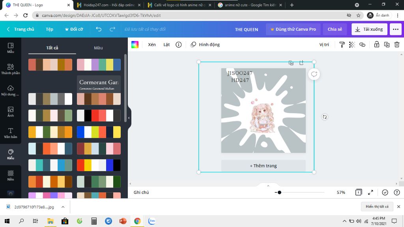404x227 pixels.
Task: Click the link chain icon
Action: click(x=362, y=45)
